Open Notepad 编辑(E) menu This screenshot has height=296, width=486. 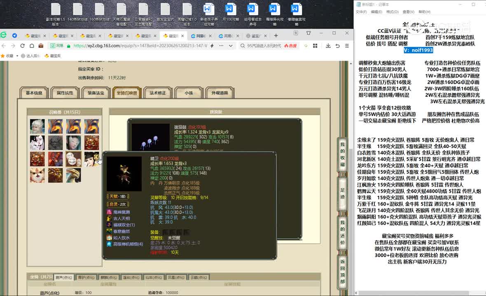click(376, 12)
